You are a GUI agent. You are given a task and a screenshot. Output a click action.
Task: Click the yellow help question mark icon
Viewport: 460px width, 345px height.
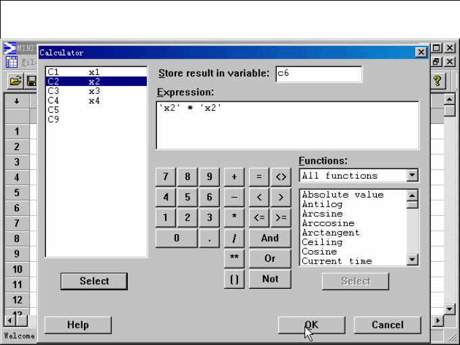coord(438,81)
